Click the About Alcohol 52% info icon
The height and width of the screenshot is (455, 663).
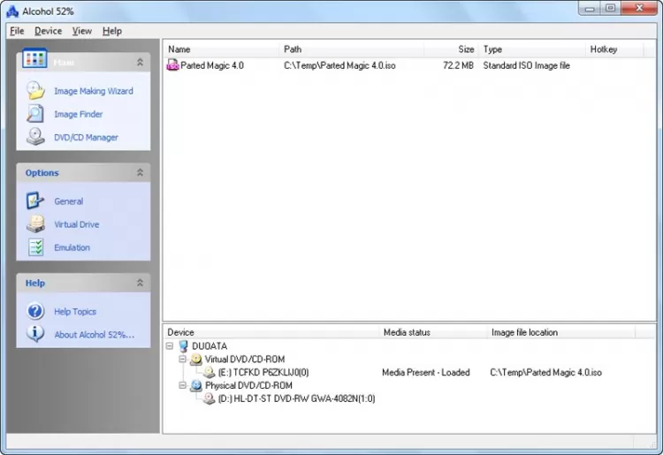pyautogui.click(x=35, y=334)
